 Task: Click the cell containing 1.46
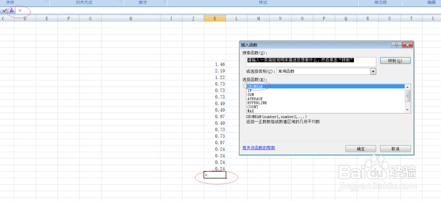click(215, 64)
